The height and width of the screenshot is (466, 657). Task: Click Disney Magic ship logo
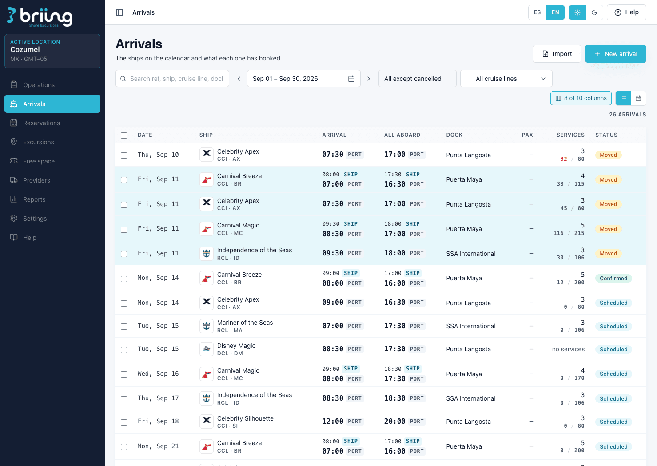[x=207, y=349]
